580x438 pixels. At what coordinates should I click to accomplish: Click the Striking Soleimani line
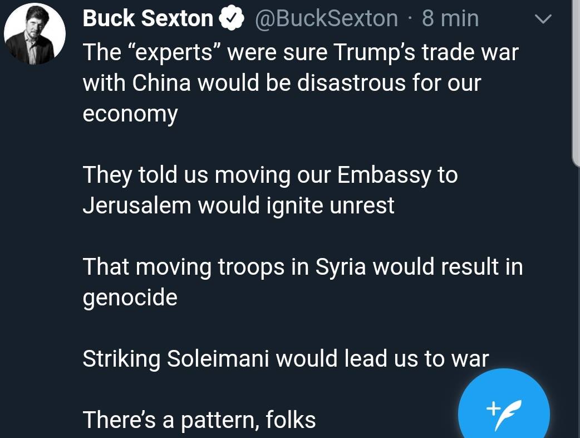coord(286,359)
